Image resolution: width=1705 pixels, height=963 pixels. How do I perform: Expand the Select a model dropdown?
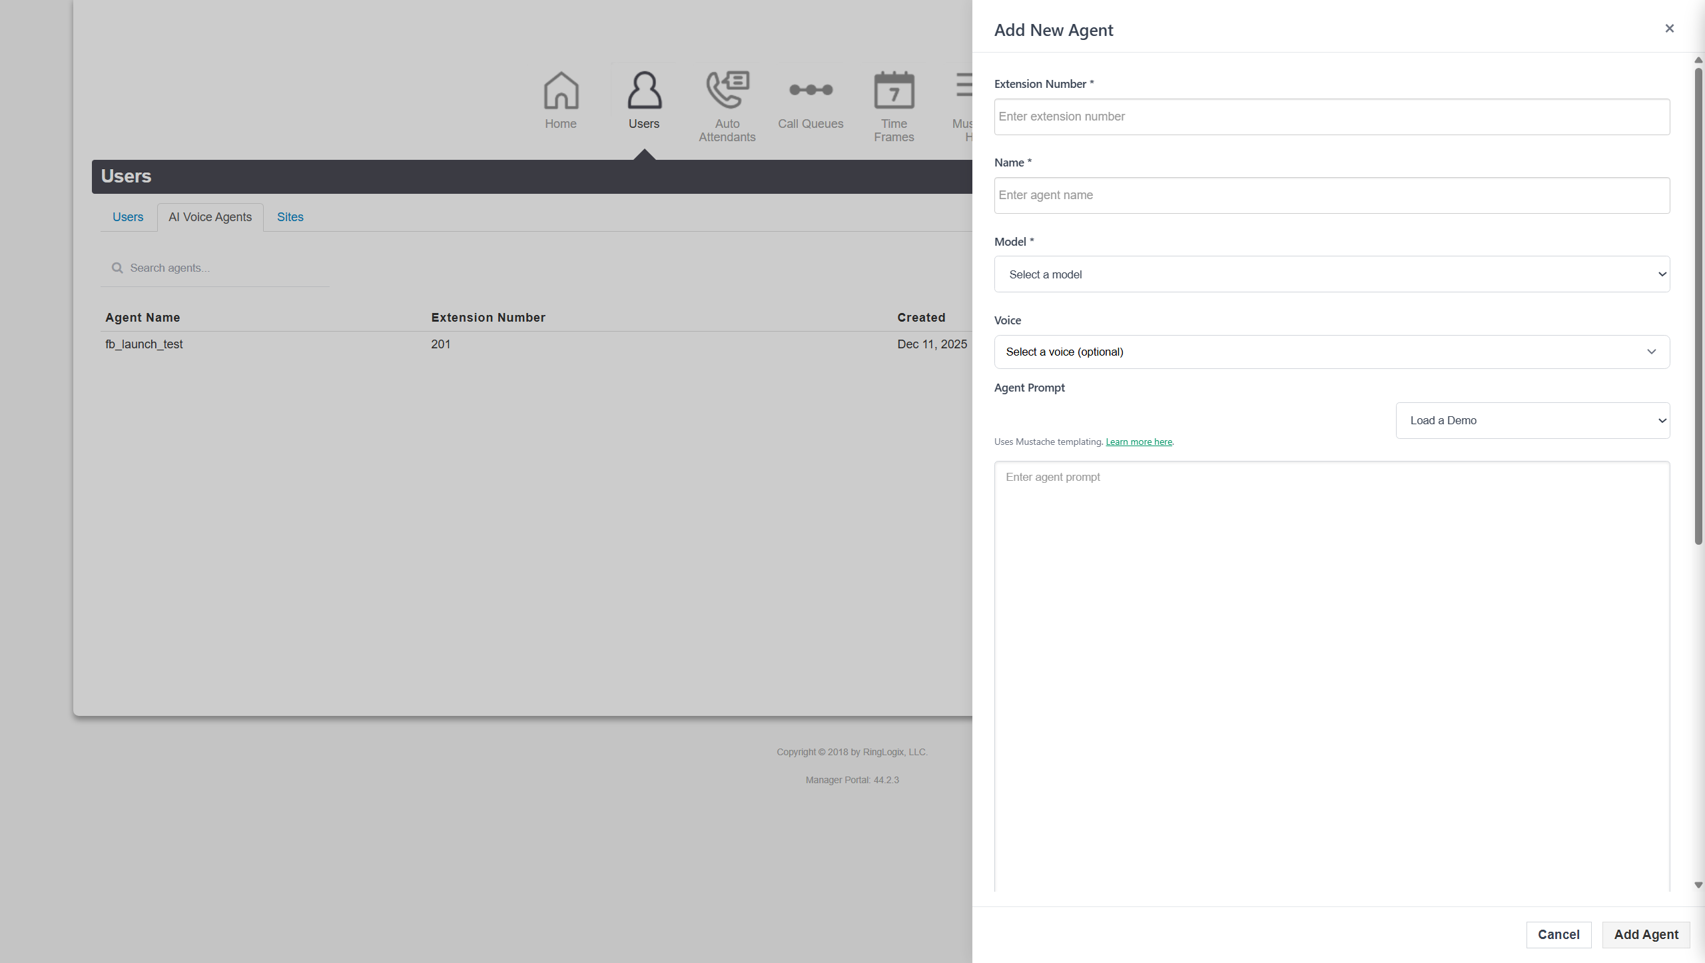point(1331,274)
